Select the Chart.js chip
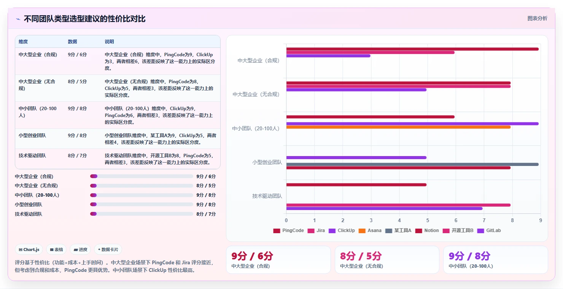This screenshot has width=563, height=289. [x=29, y=250]
